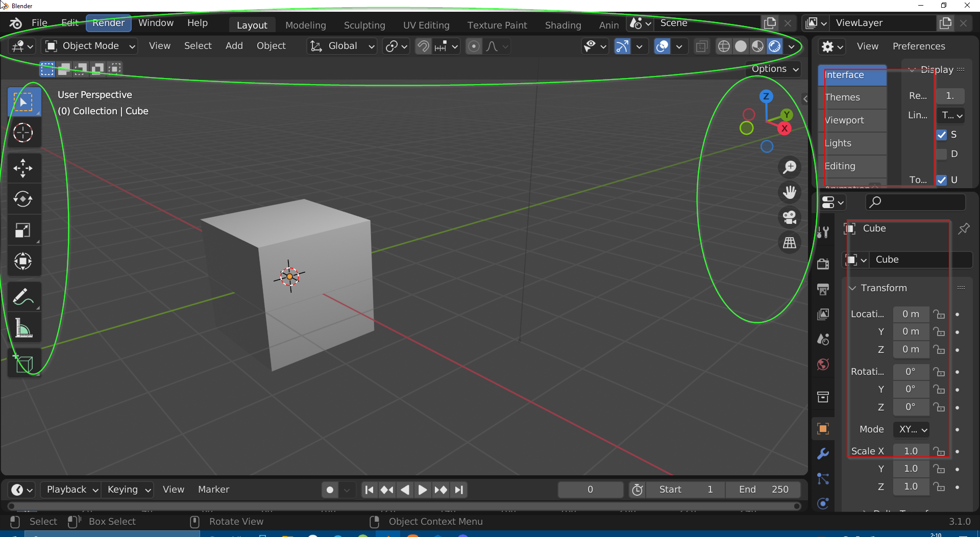Screen dimensions: 980x537
Task: Select the Measure tool
Action: [23, 327]
